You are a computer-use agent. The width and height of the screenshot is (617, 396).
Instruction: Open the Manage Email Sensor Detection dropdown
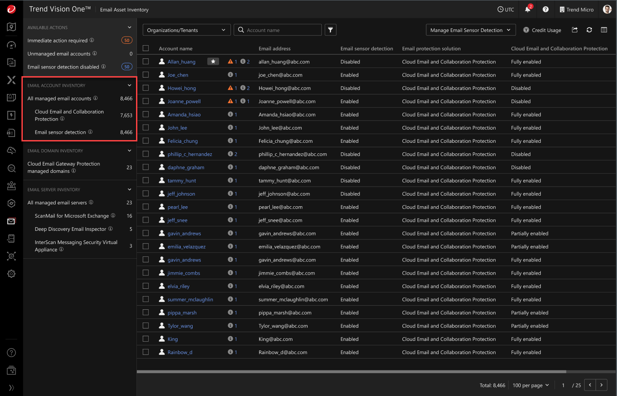pyautogui.click(x=471, y=30)
